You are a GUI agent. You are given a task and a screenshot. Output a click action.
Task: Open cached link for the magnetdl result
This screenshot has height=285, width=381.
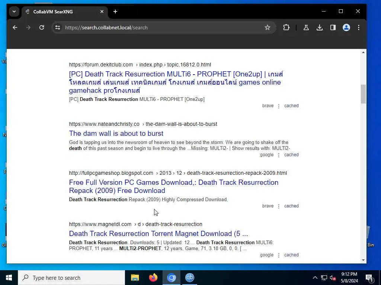pyautogui.click(x=291, y=255)
